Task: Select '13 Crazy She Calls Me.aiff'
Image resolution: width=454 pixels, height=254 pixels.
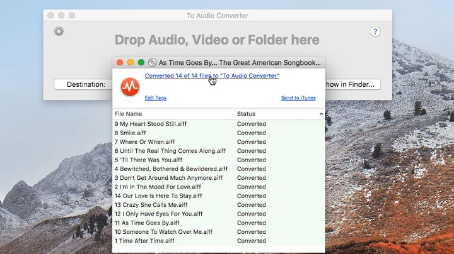Action: (x=219, y=204)
